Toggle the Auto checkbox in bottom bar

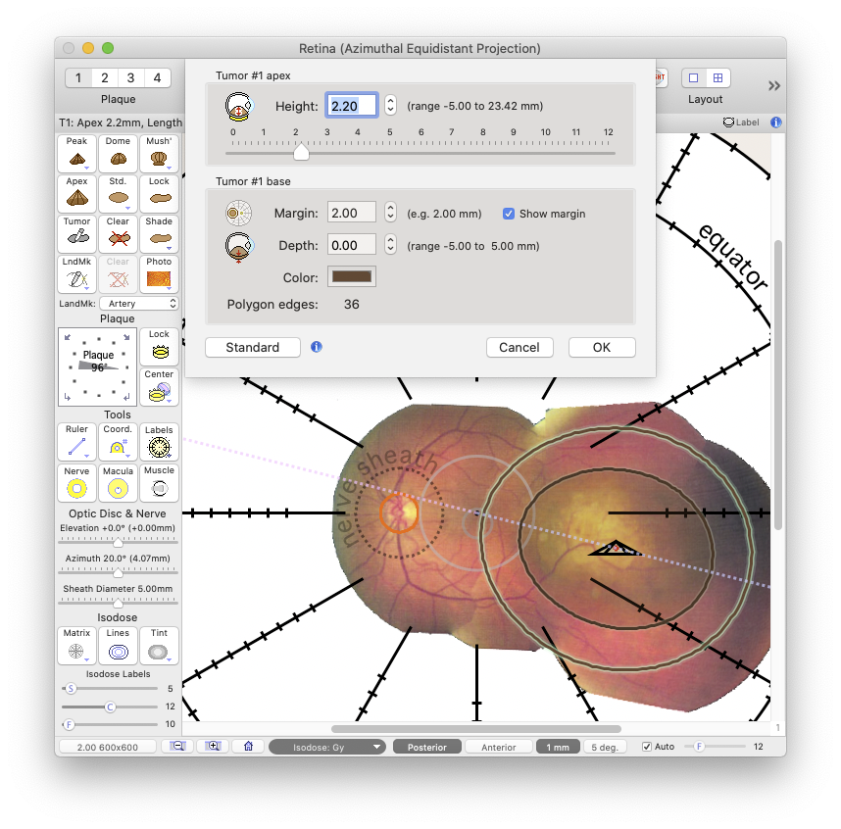coord(647,747)
